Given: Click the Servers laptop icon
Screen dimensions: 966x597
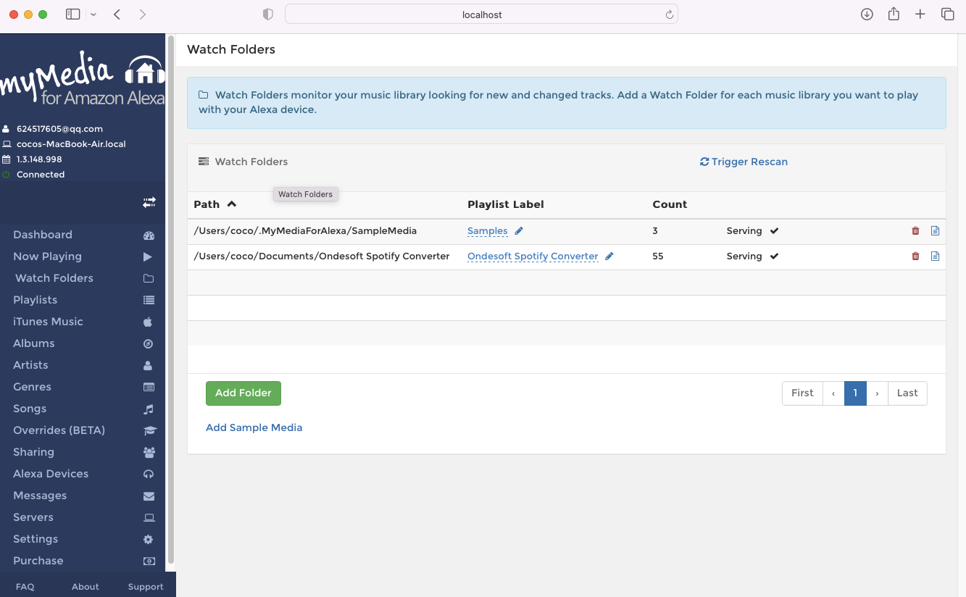Looking at the screenshot, I should [x=149, y=517].
